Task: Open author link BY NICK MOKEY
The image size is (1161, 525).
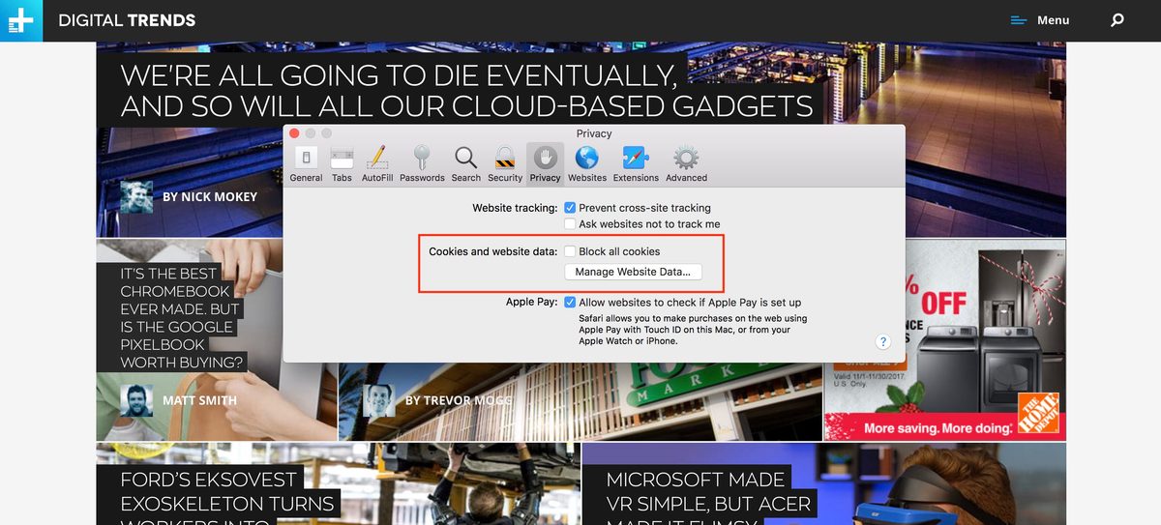Action: [210, 196]
